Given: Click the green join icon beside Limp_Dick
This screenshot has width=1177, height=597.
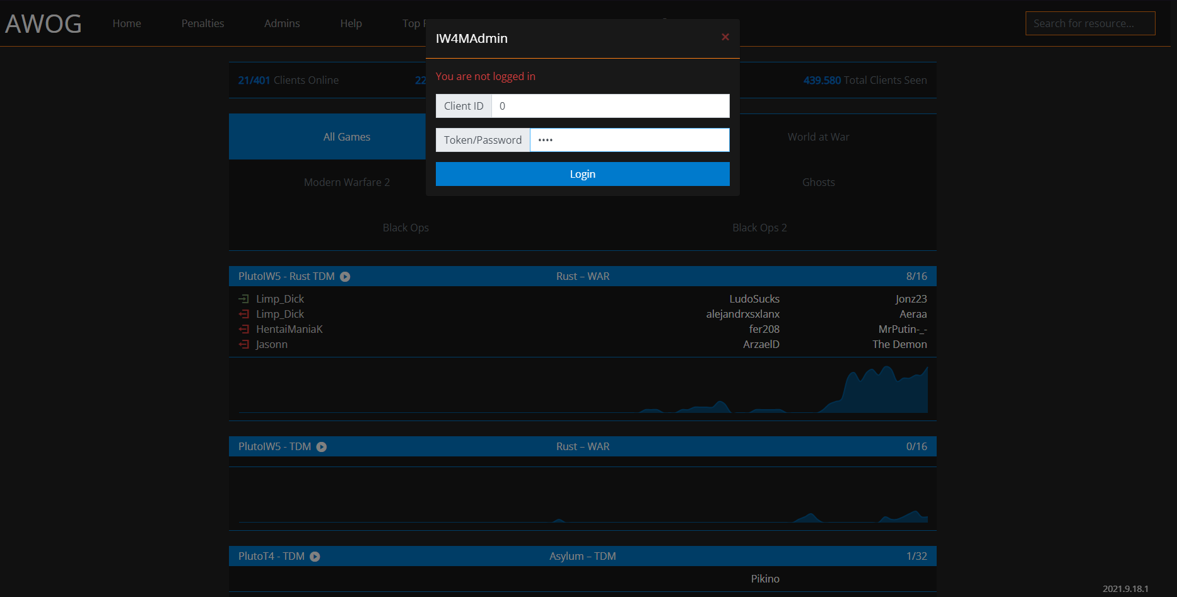Looking at the screenshot, I should tap(243, 299).
